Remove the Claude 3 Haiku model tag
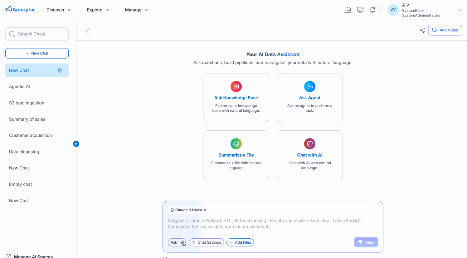This screenshot has height=258, width=467. (x=205, y=210)
